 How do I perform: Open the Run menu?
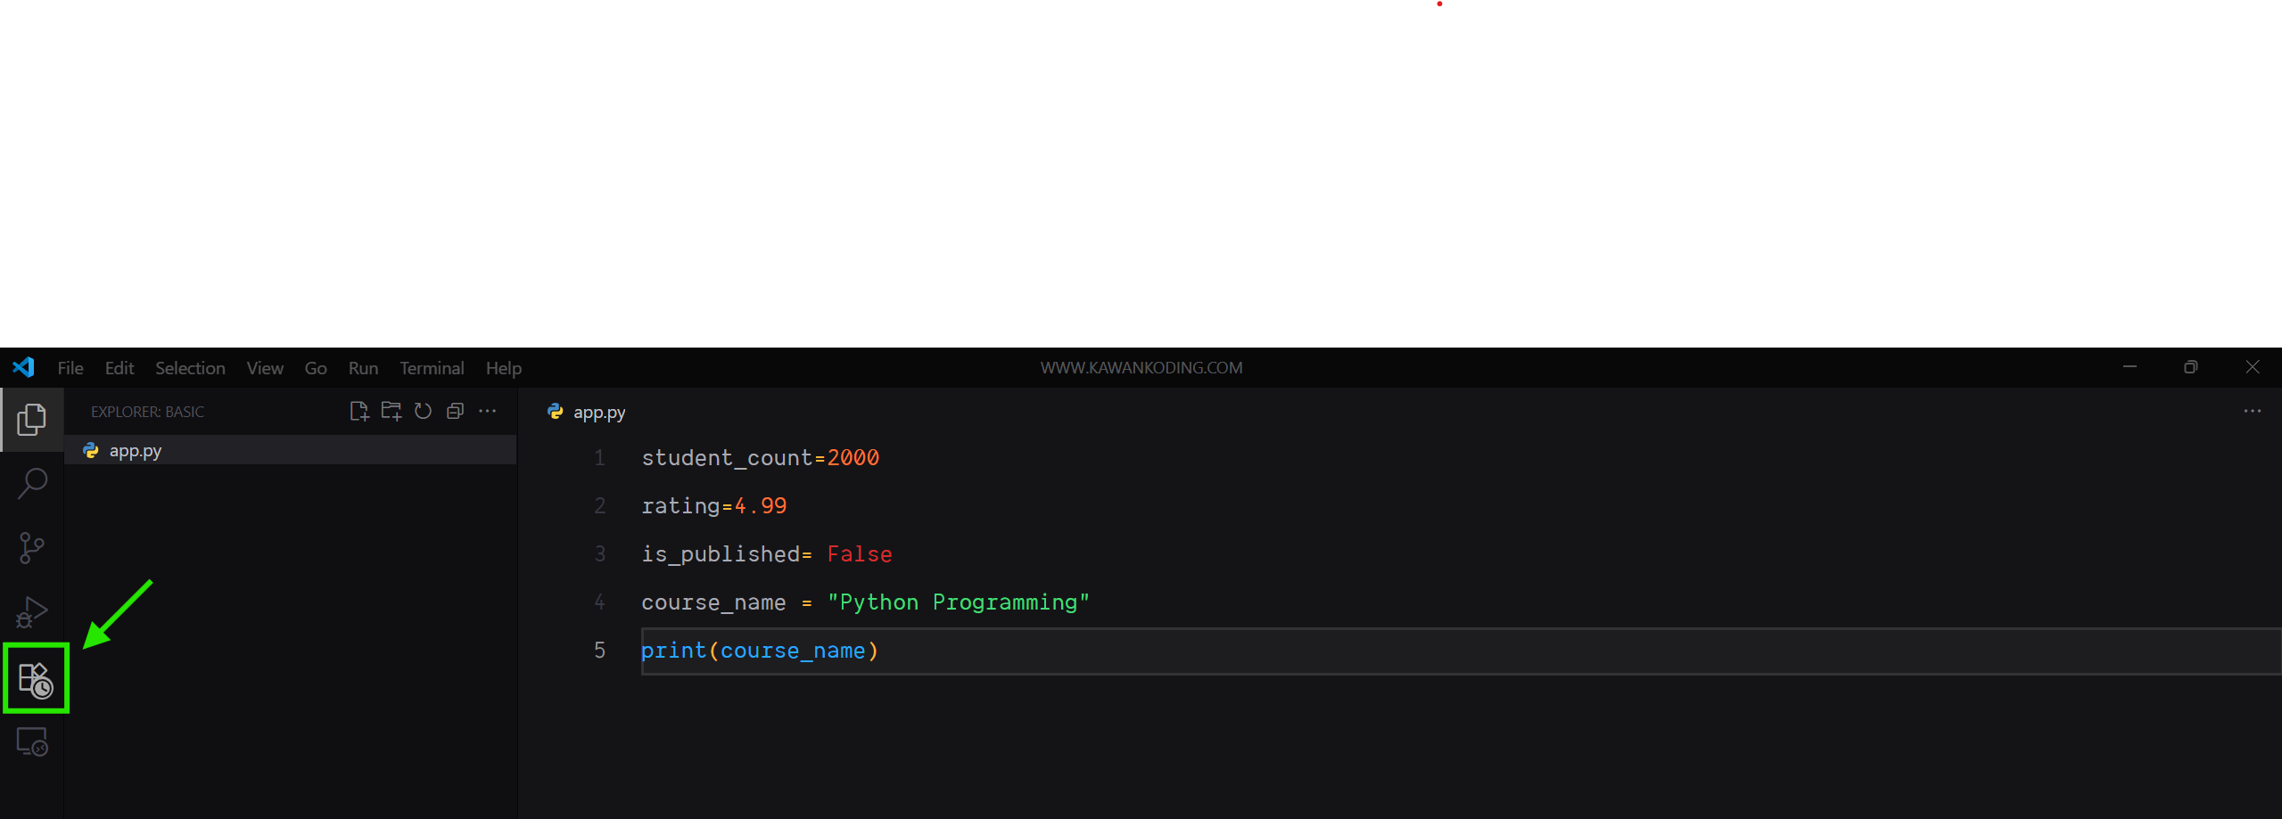[363, 368]
